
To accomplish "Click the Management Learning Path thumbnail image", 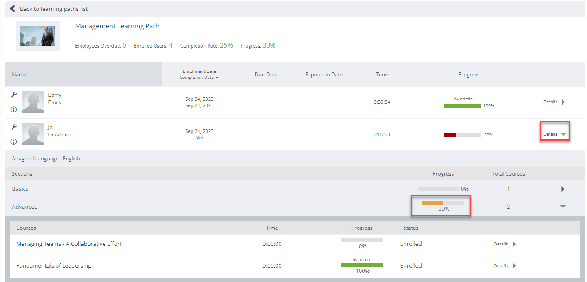I will coord(37,36).
